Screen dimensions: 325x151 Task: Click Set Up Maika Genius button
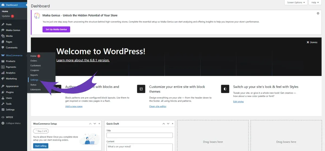pyautogui.click(x=56, y=29)
